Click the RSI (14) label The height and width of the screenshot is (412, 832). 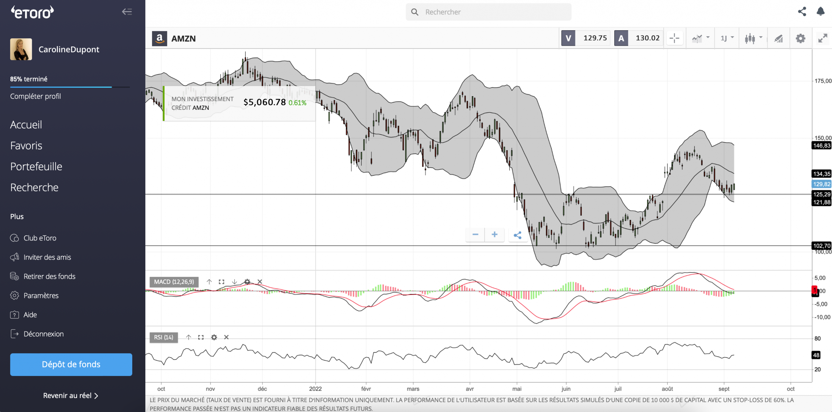[163, 337]
